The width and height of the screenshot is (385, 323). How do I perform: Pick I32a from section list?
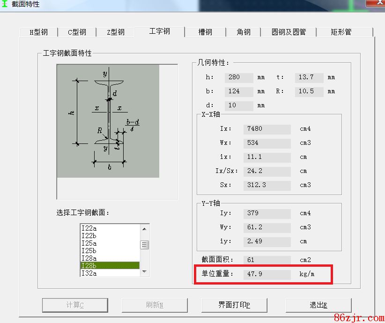tap(110, 273)
